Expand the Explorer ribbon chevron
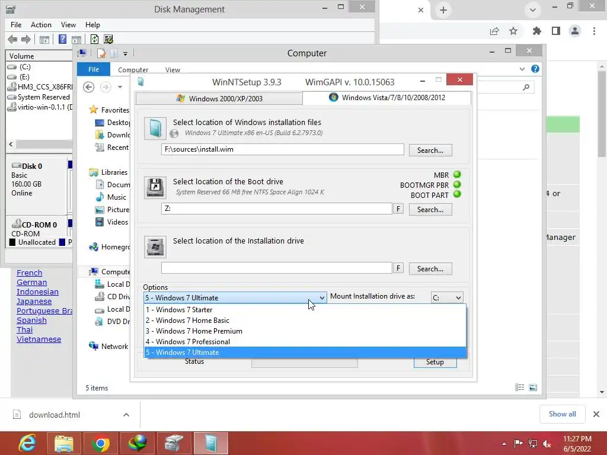607x455 pixels. pyautogui.click(x=522, y=69)
